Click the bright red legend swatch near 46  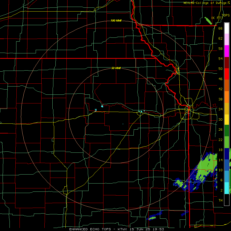click(227, 74)
